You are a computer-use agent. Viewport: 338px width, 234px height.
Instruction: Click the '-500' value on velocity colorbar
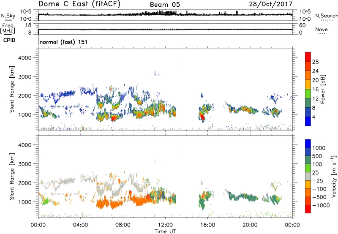point(319,197)
